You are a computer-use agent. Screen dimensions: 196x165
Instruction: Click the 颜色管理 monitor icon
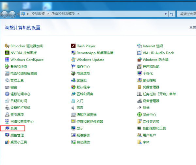coord(7,135)
